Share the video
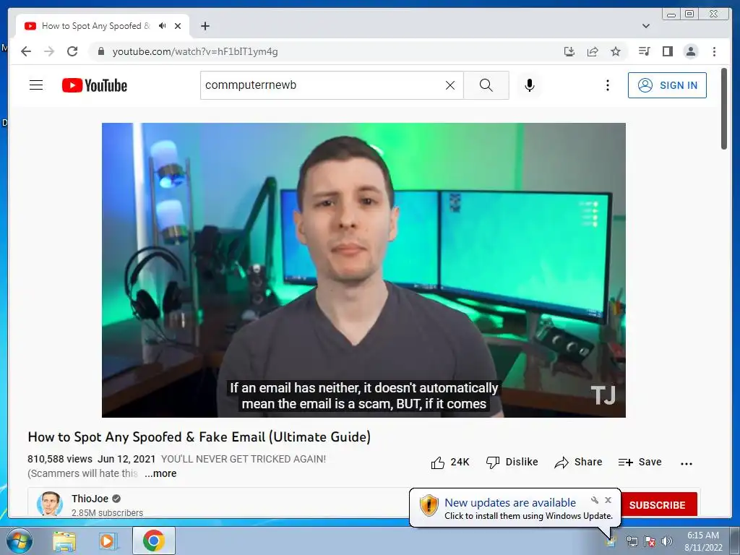Screen dimensions: 740x555 (x=579, y=462)
